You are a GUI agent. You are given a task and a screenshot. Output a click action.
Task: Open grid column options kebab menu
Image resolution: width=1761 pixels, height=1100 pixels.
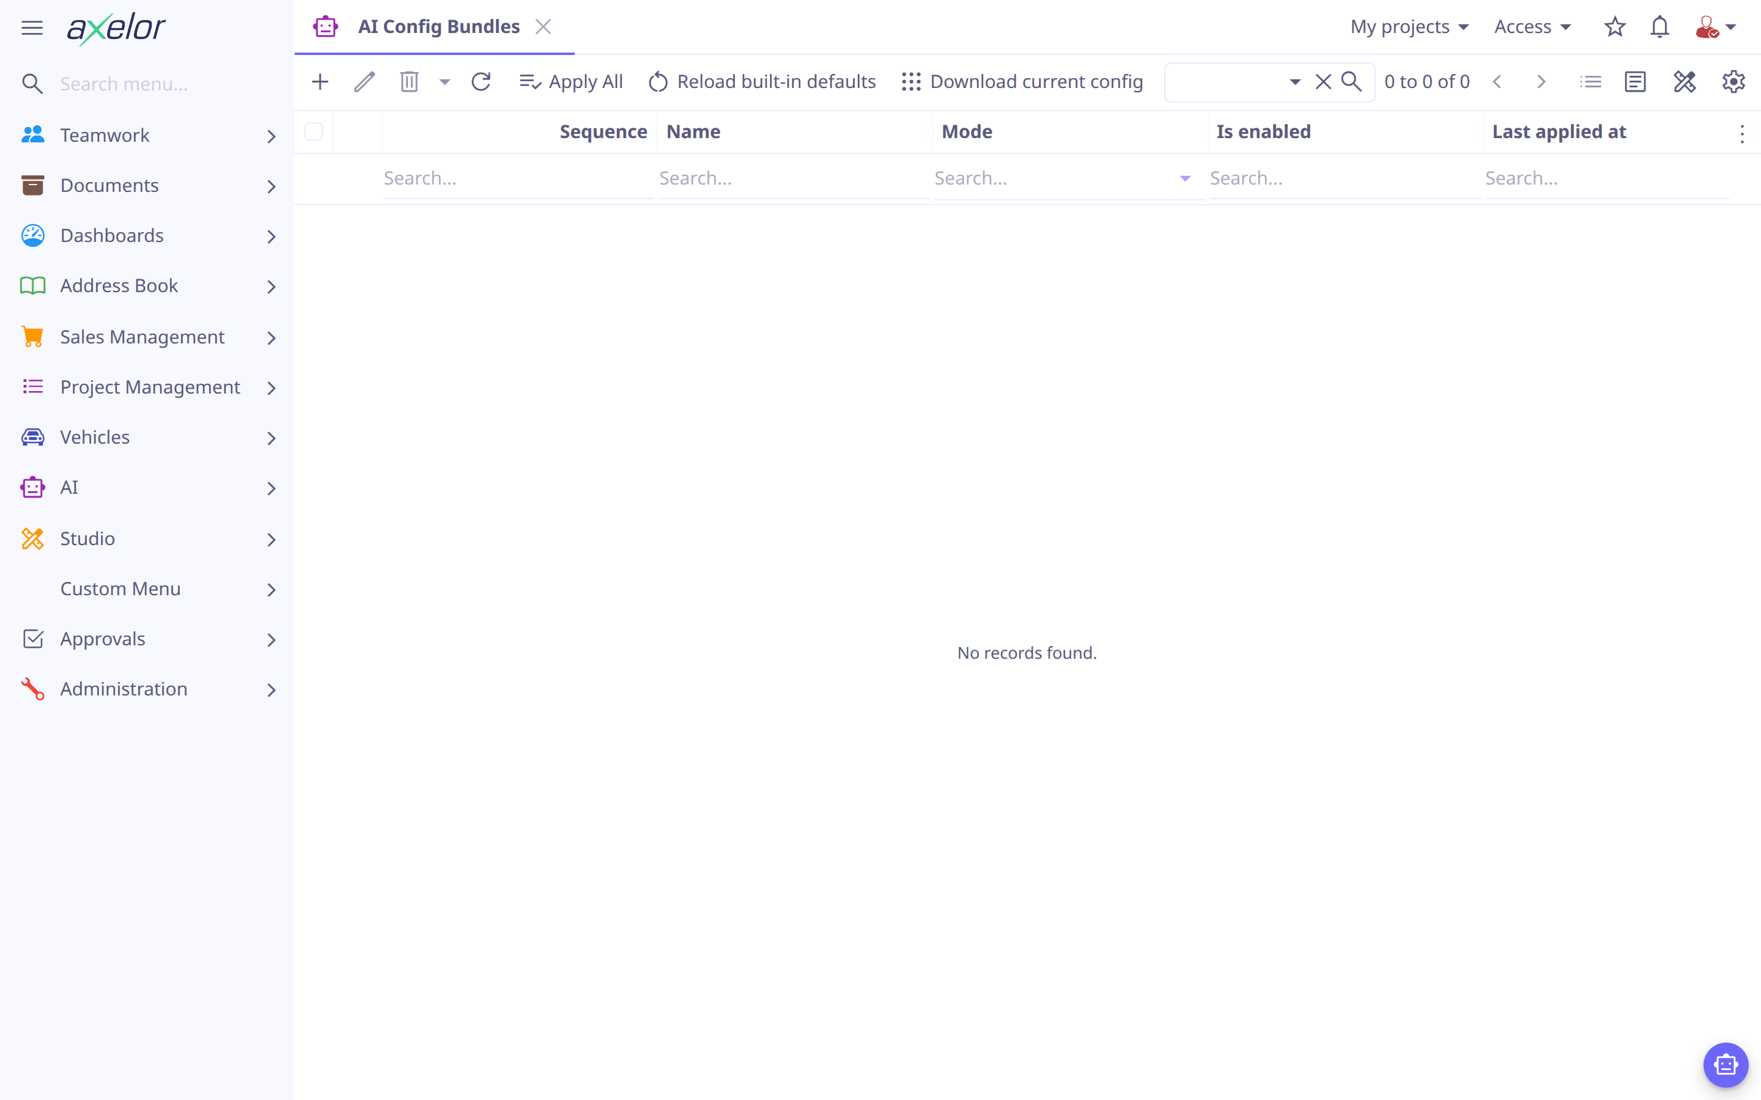coord(1741,133)
